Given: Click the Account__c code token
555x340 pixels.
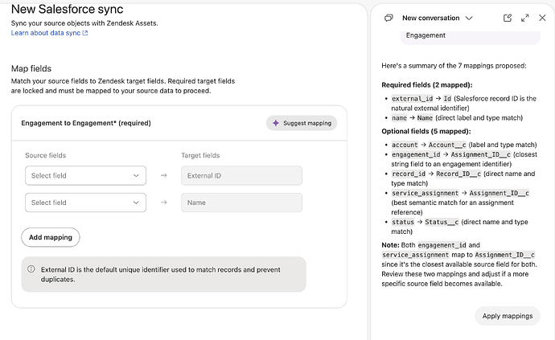Looking at the screenshot, I should tap(447, 145).
